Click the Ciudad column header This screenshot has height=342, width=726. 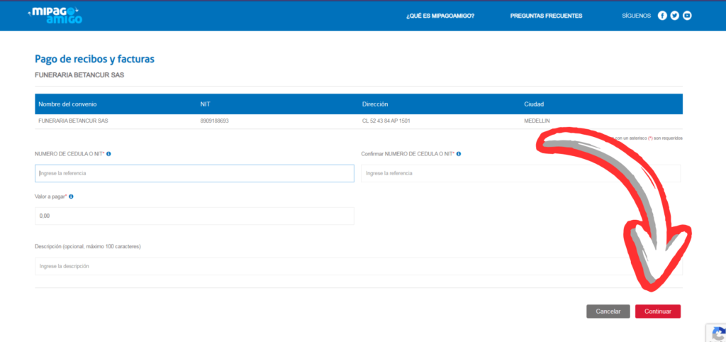pyautogui.click(x=534, y=104)
